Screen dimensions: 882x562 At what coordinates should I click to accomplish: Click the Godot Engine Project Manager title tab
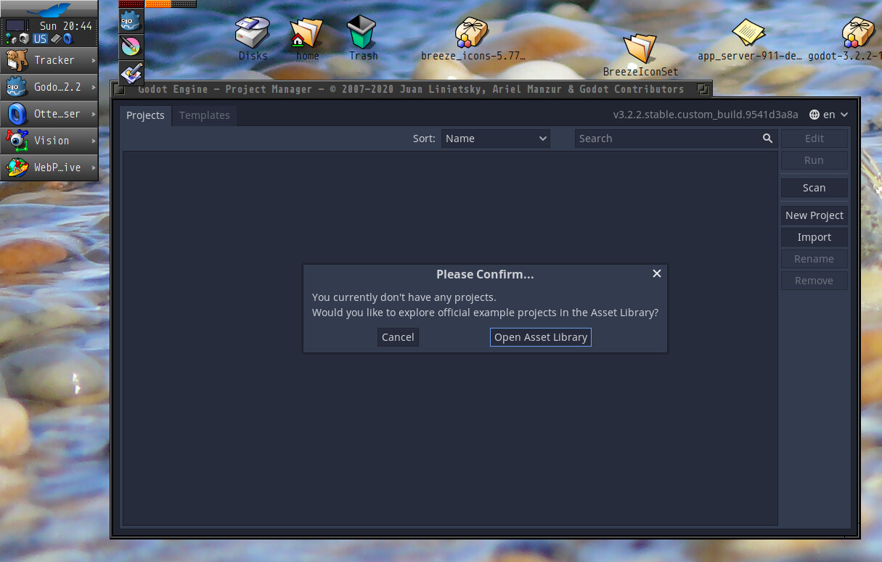pyautogui.click(x=411, y=89)
